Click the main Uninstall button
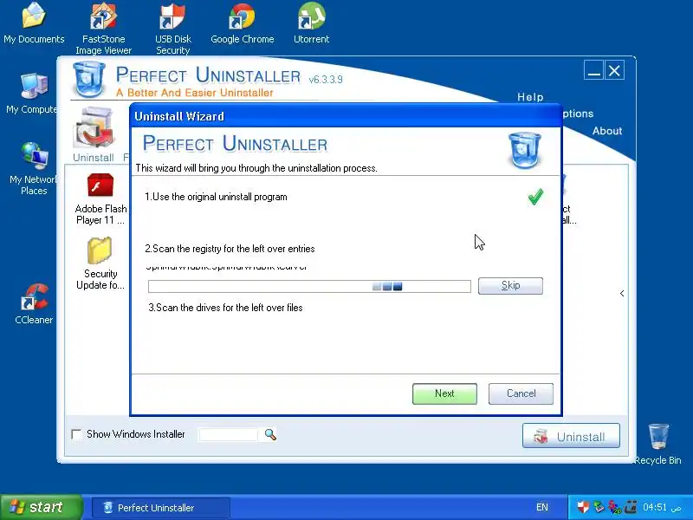This screenshot has height=520, width=693. pyautogui.click(x=571, y=437)
